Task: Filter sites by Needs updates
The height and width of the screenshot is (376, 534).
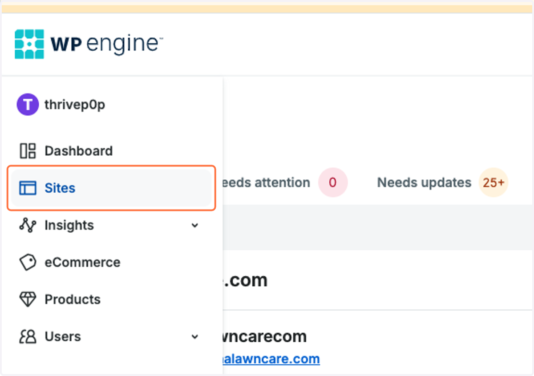Action: click(424, 182)
